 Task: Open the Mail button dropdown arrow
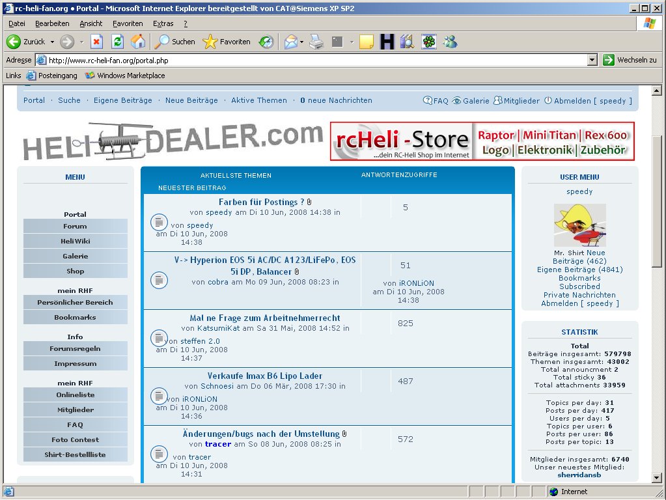(x=301, y=42)
